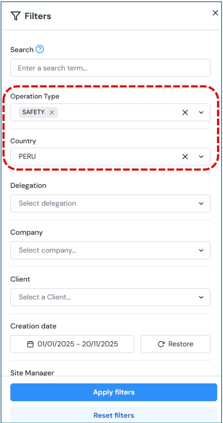Click the funnel icon beside Filters
This screenshot has width=223, height=423.
[x=16, y=16]
